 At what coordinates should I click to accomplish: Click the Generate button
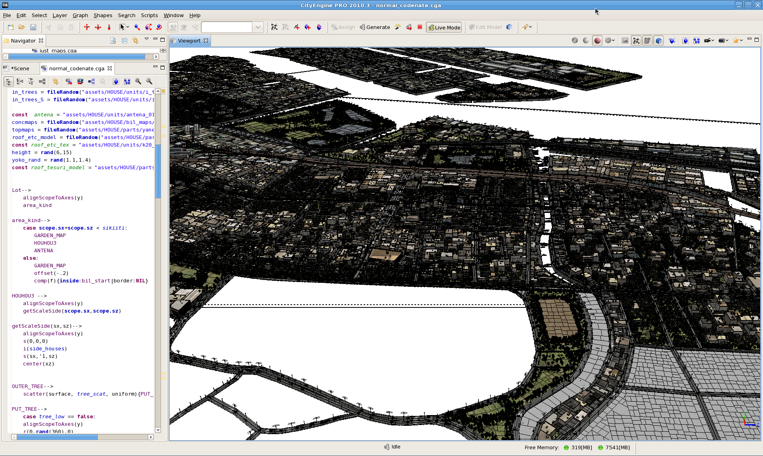click(375, 27)
